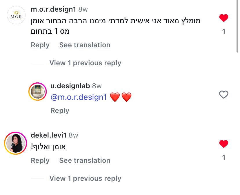
Task: See translation of m.o.r.design1's comment
Action: pos(85,45)
